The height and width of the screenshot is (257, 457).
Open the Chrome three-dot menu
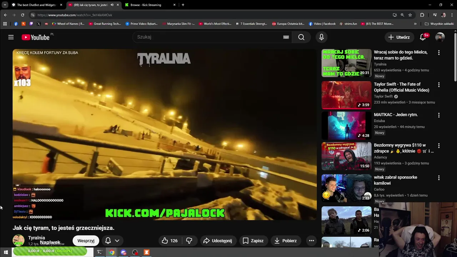tap(452, 15)
